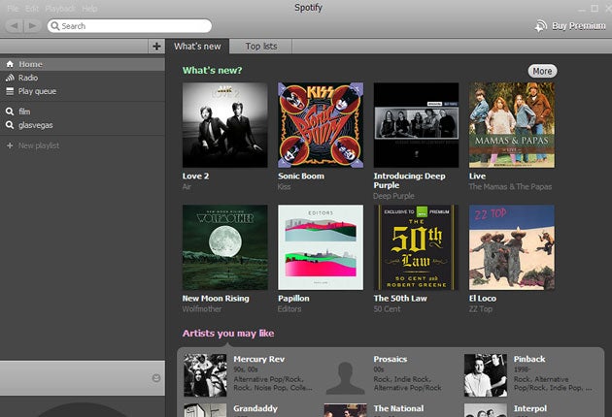This screenshot has height=417, width=612.
Task: Open the File menu
Action: point(13,8)
